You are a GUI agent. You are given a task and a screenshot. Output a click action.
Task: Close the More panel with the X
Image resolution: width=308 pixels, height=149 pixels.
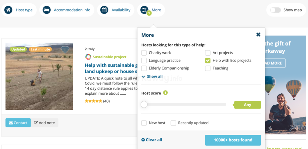[258, 34]
